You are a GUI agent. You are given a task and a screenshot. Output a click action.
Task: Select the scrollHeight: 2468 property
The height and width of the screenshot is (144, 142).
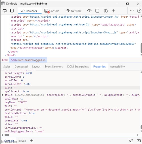point(18,73)
